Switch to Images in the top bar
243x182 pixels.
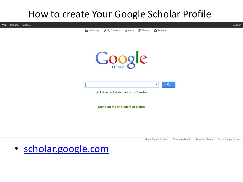14,25
